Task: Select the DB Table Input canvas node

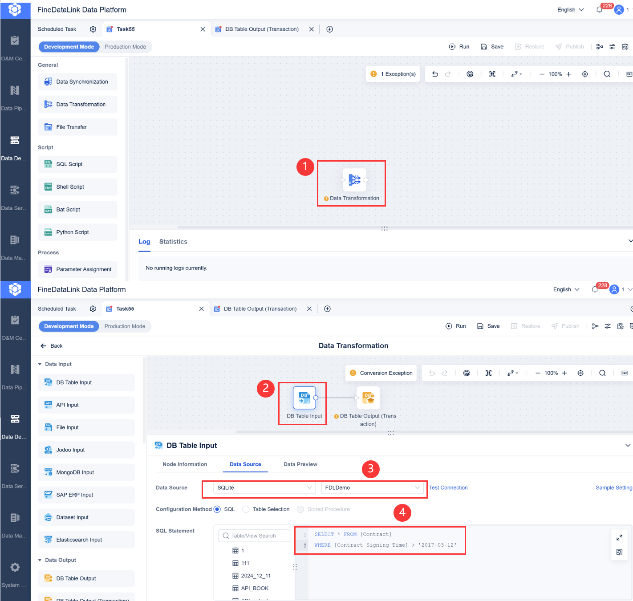Action: [x=304, y=398]
